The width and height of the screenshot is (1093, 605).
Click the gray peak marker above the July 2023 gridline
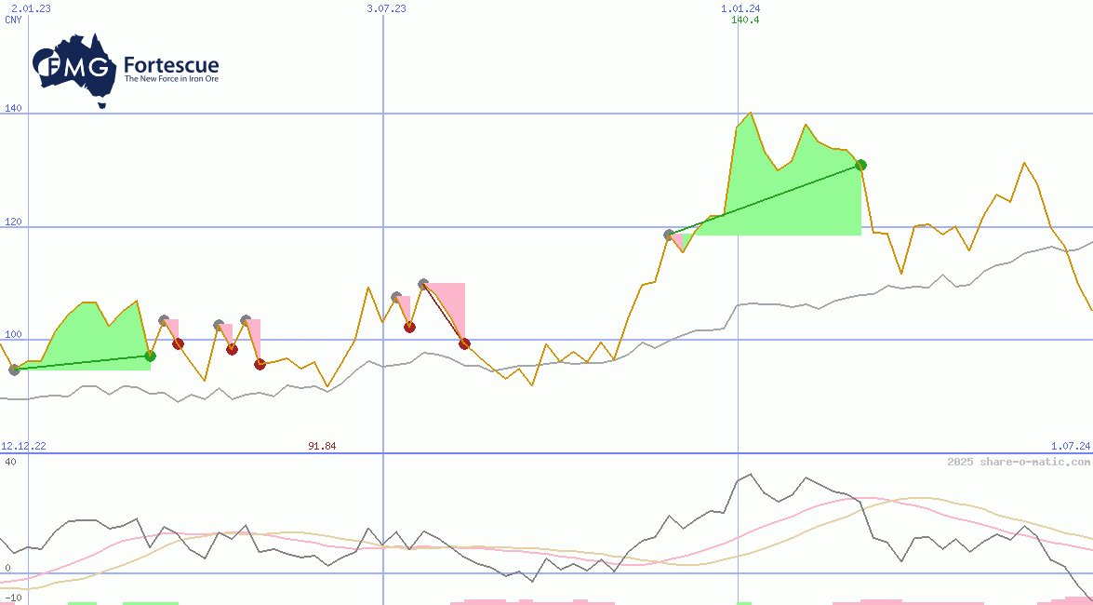point(424,281)
